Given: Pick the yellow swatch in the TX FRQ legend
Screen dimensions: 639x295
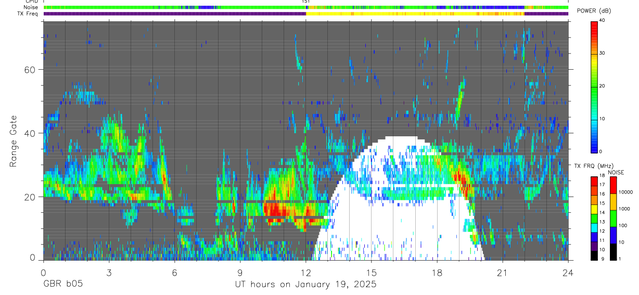Looking at the screenshot, I should coord(594,209).
